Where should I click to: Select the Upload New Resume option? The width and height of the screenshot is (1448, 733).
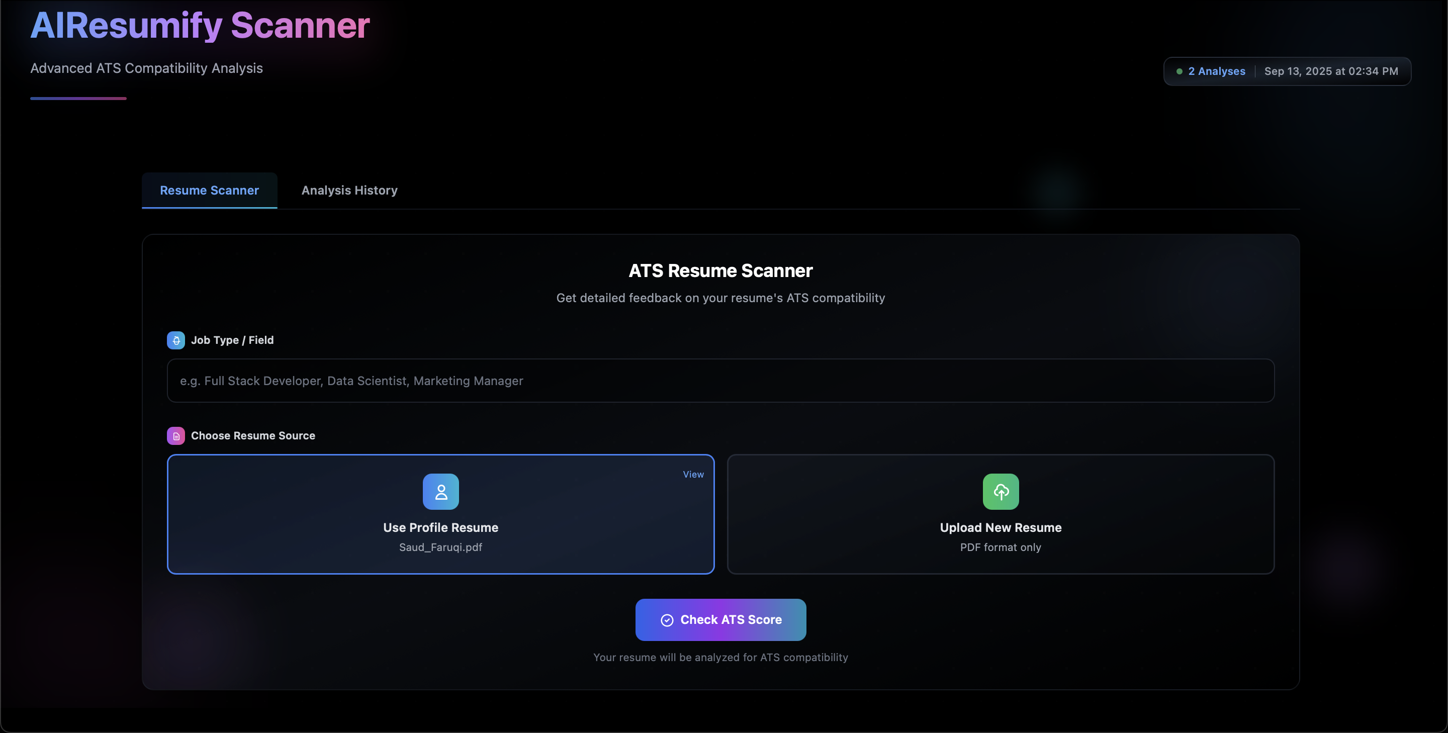1001,527
